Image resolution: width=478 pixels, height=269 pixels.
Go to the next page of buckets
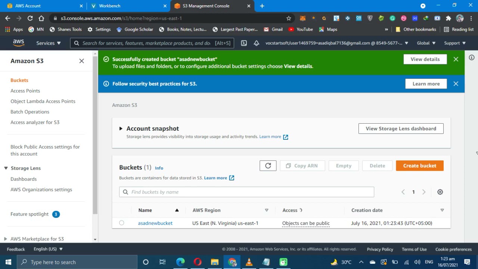tap(424, 192)
